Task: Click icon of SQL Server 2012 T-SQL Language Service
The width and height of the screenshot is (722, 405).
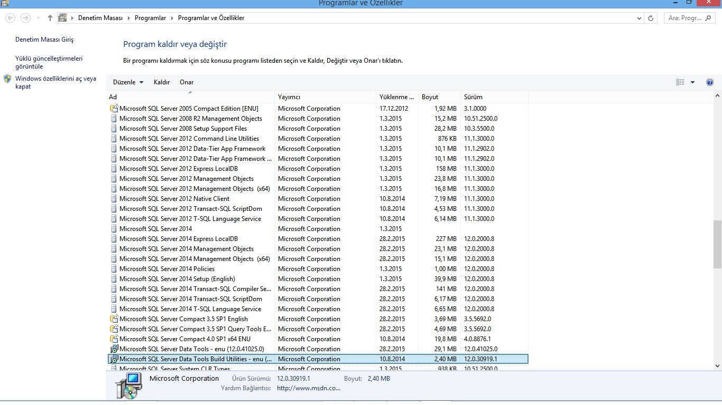Action: click(114, 219)
